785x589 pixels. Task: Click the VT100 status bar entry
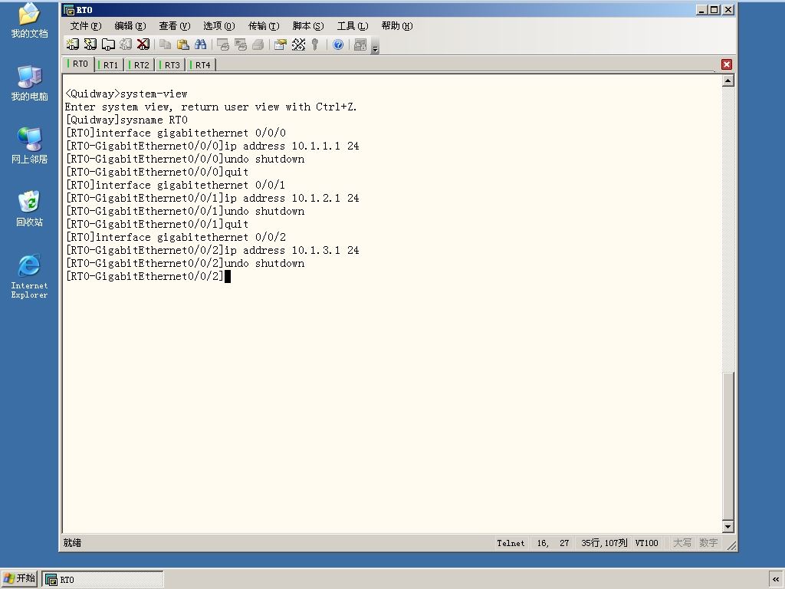[646, 543]
